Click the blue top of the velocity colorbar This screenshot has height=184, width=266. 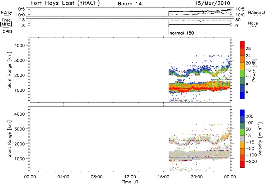click(x=242, y=113)
